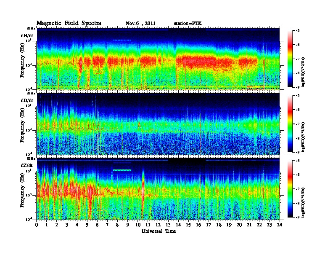Click the "station=PTK" label
The width and height of the screenshot is (333, 258).
pyautogui.click(x=188, y=24)
